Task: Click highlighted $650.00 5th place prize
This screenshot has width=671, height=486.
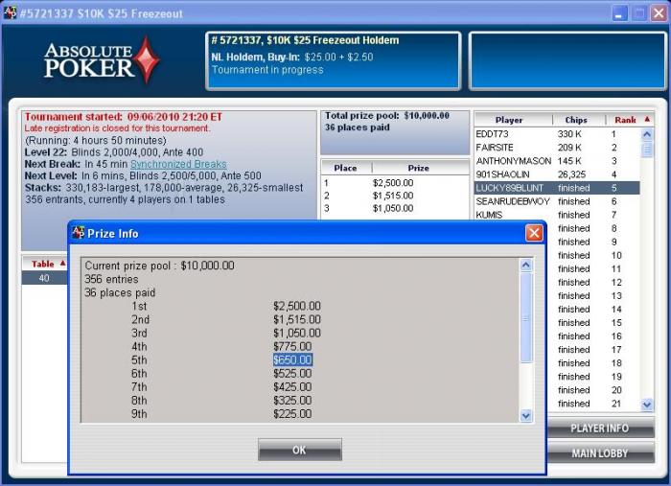Action: click(x=292, y=359)
